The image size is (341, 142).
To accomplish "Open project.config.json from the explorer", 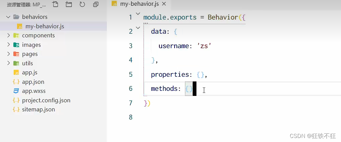I will [x=46, y=100].
